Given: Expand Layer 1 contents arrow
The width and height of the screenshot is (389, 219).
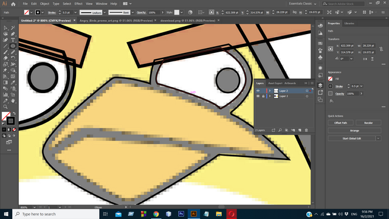Looking at the screenshot, I should tap(270, 96).
